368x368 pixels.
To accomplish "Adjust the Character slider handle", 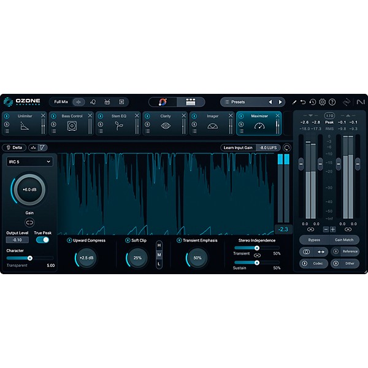I will tap(30, 258).
